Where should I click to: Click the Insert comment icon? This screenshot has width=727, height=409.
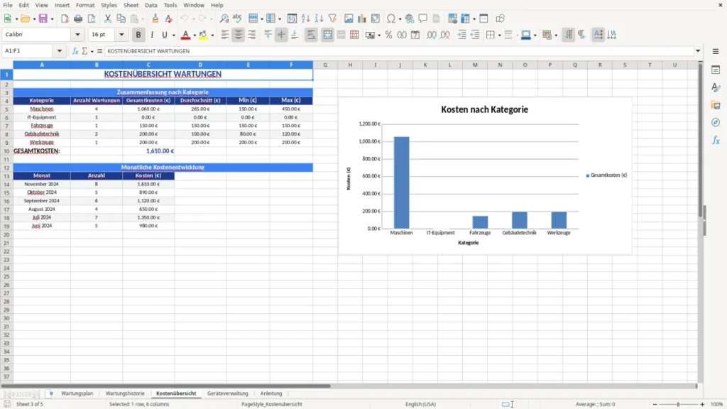pos(423,18)
